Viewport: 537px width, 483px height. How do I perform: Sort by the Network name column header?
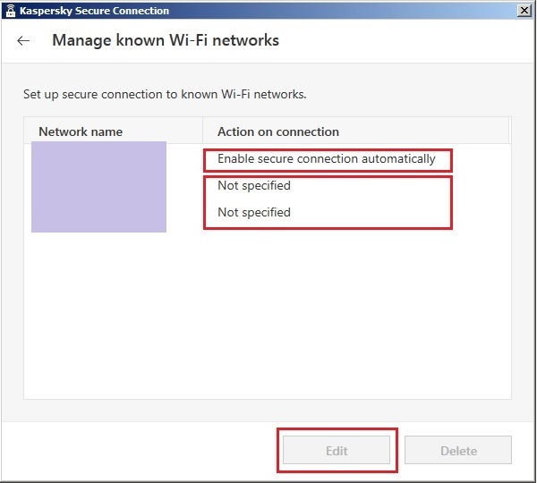click(x=81, y=131)
